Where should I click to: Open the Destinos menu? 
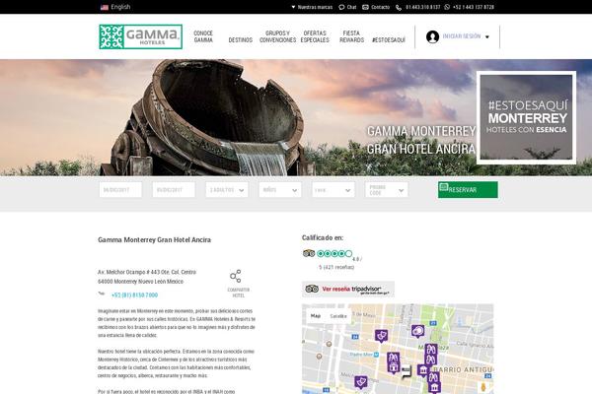241,40
